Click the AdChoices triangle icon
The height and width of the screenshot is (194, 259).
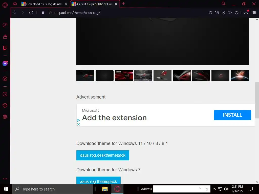tap(78, 120)
